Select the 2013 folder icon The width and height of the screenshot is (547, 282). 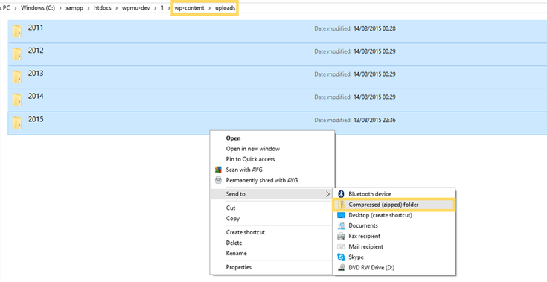17,77
